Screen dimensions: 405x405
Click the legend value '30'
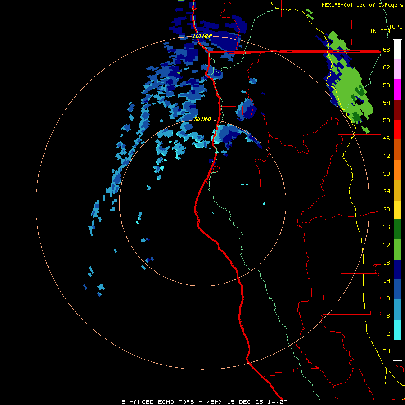point(387,209)
